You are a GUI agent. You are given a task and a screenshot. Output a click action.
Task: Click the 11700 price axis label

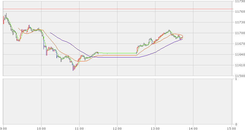point(239,33)
